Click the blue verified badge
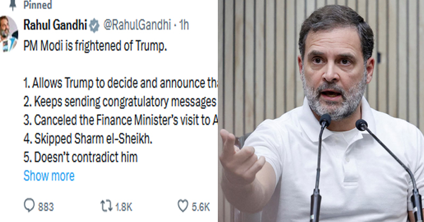The width and height of the screenshot is (424, 222). click(94, 25)
